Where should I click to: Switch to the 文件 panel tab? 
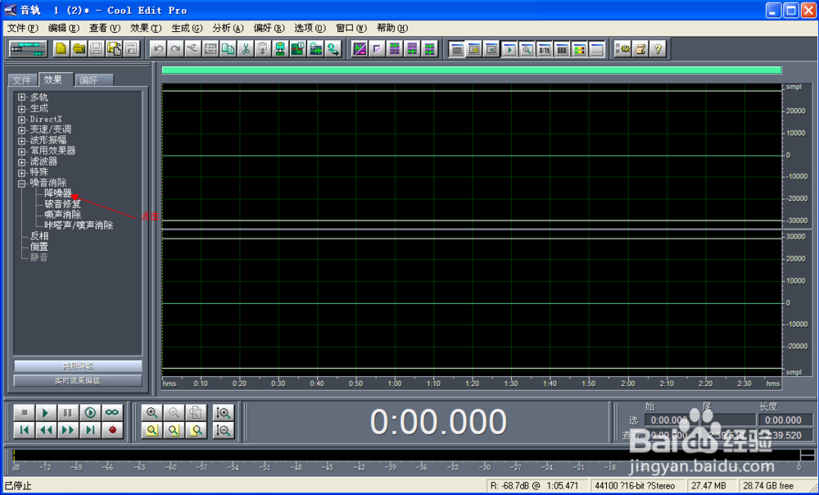22,80
